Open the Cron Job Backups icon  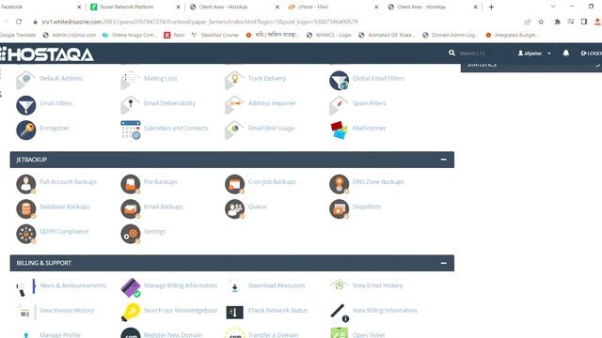(234, 184)
